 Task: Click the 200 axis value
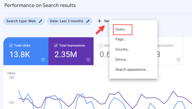pos(11,102)
